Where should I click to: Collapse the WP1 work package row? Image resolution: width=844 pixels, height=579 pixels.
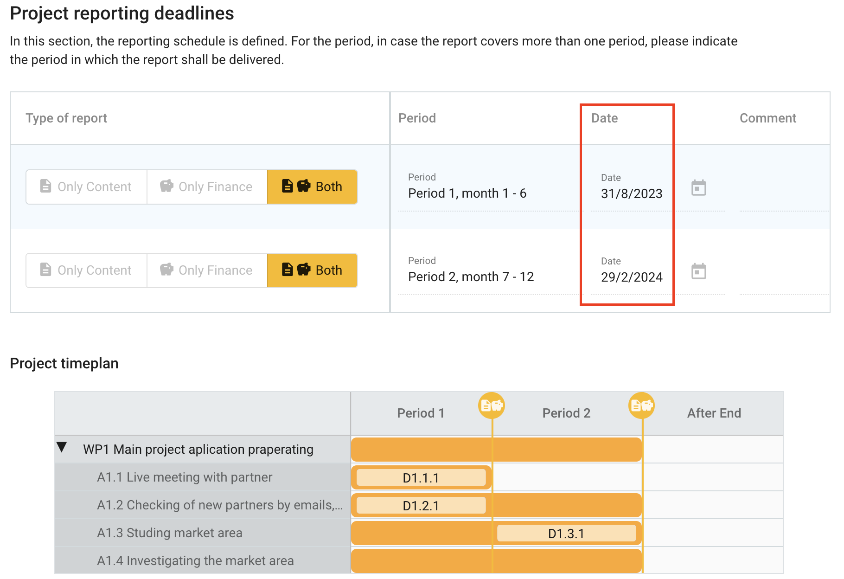click(x=62, y=448)
